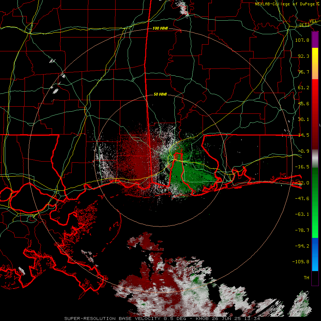The height and width of the screenshot is (321, 321).
Task: Click the VEL legend title
Action: [313, 21]
